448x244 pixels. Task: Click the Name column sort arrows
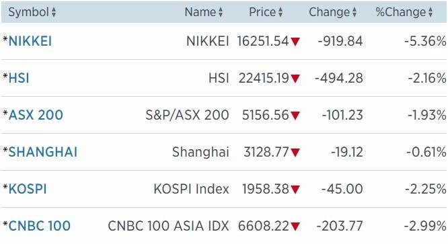tap(221, 12)
